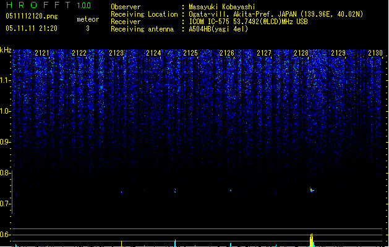Click the small echo spot near 2123
The image size is (389, 247).
122,192
